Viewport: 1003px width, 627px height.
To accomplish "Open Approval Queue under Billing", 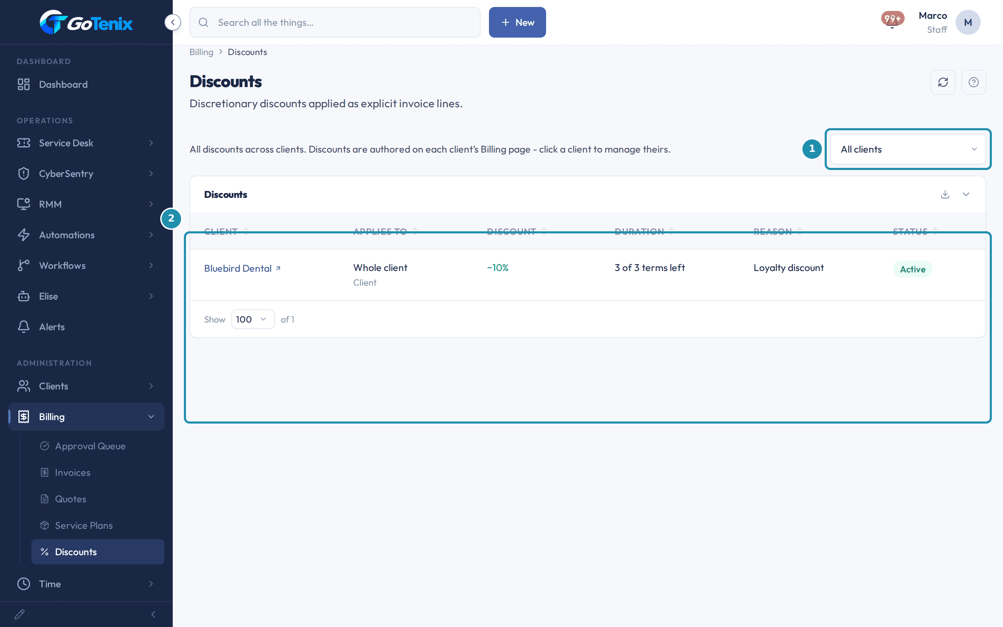I will tap(98, 446).
